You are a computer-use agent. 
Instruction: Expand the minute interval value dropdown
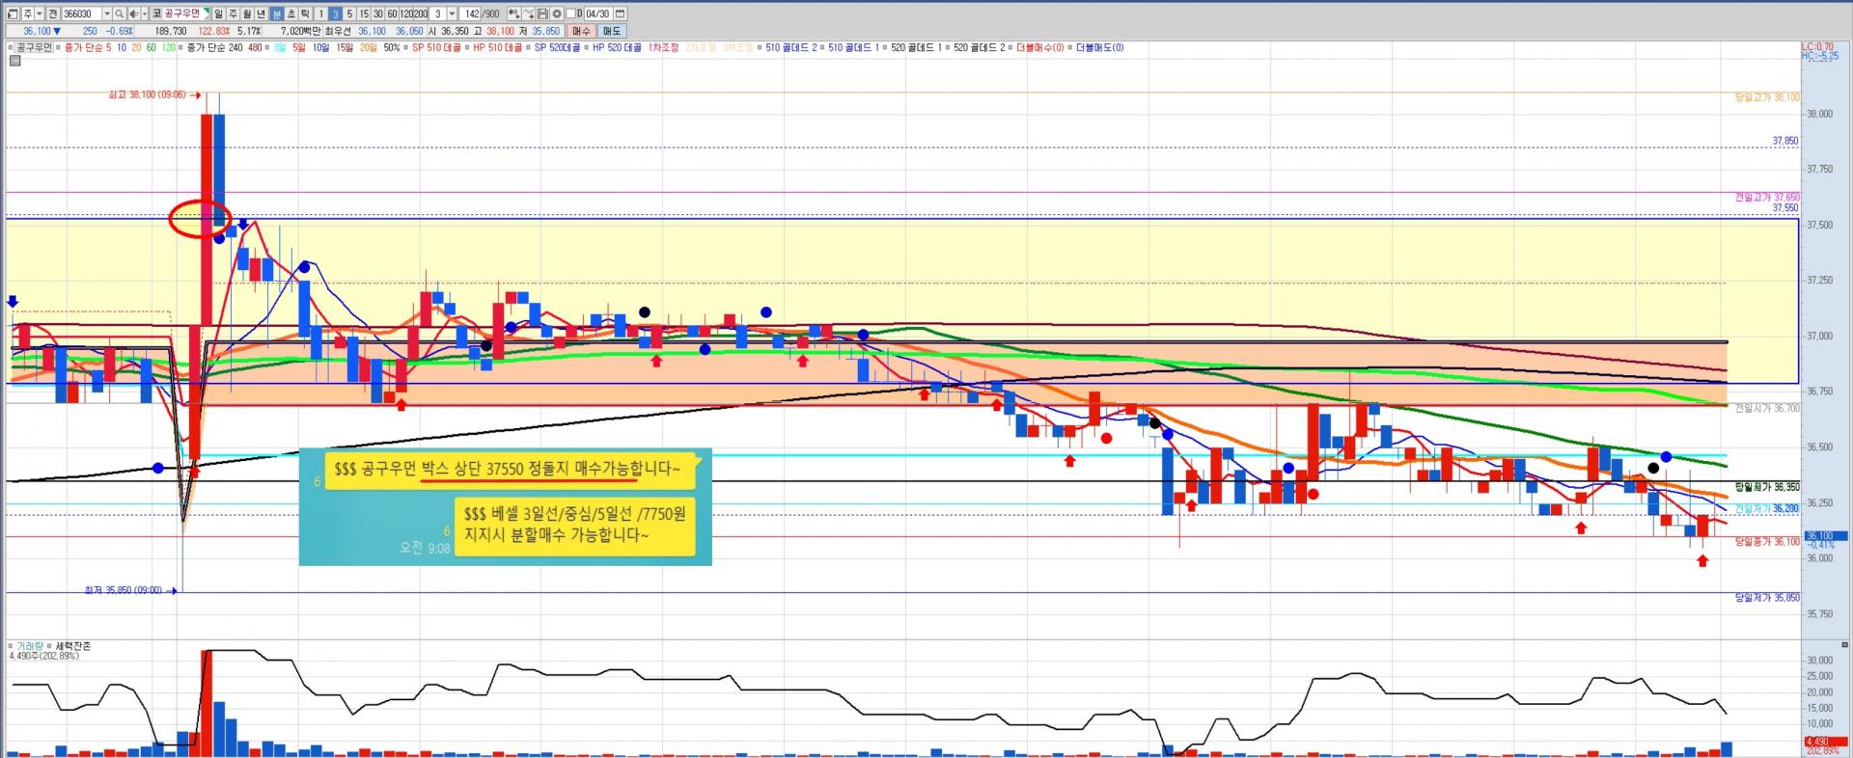point(452,14)
